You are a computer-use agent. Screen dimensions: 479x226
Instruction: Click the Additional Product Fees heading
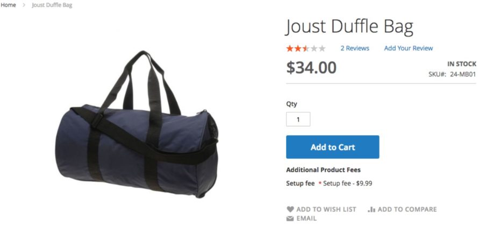click(323, 169)
